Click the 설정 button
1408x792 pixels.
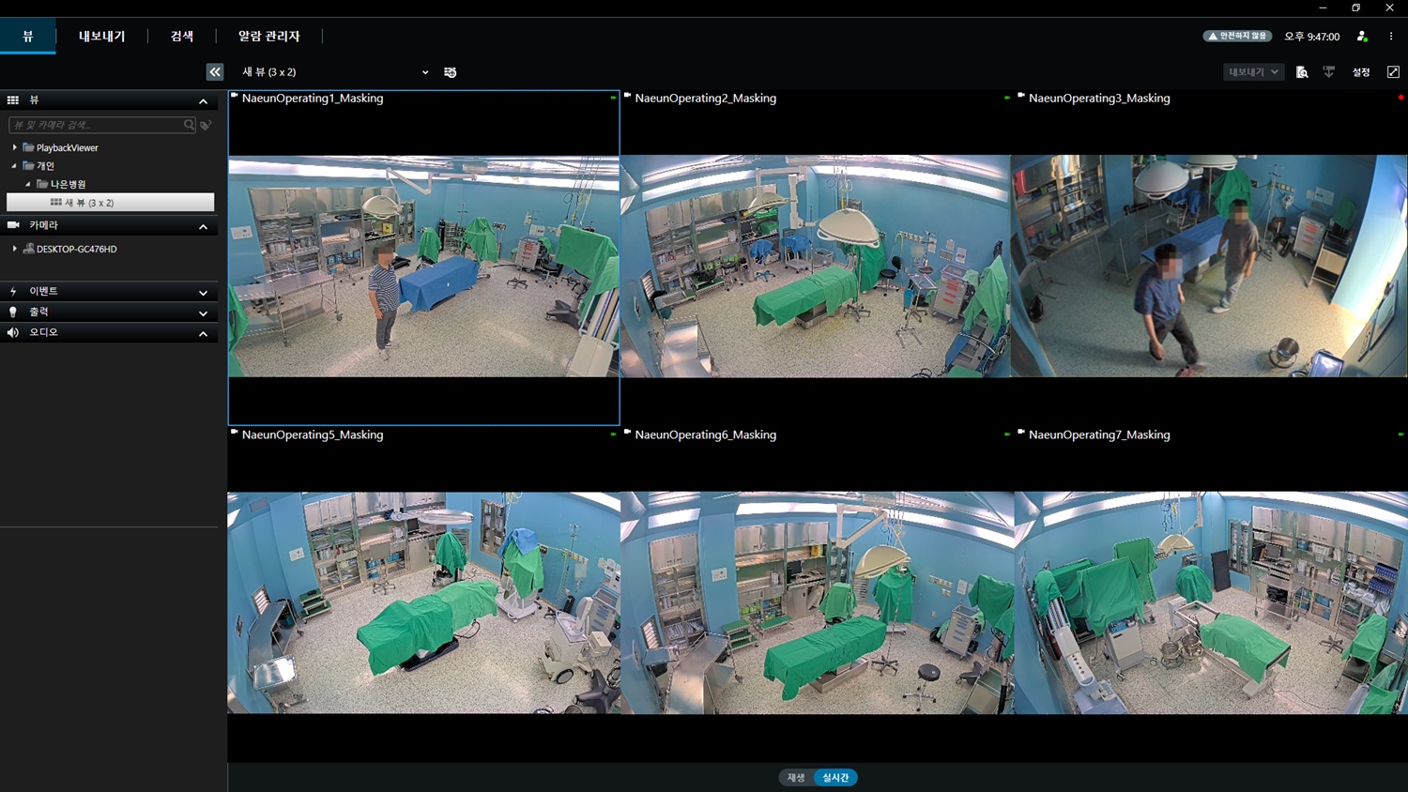[x=1361, y=72]
